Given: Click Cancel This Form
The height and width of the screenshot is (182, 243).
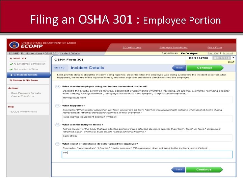Looking at the screenshot, I should (23, 96).
